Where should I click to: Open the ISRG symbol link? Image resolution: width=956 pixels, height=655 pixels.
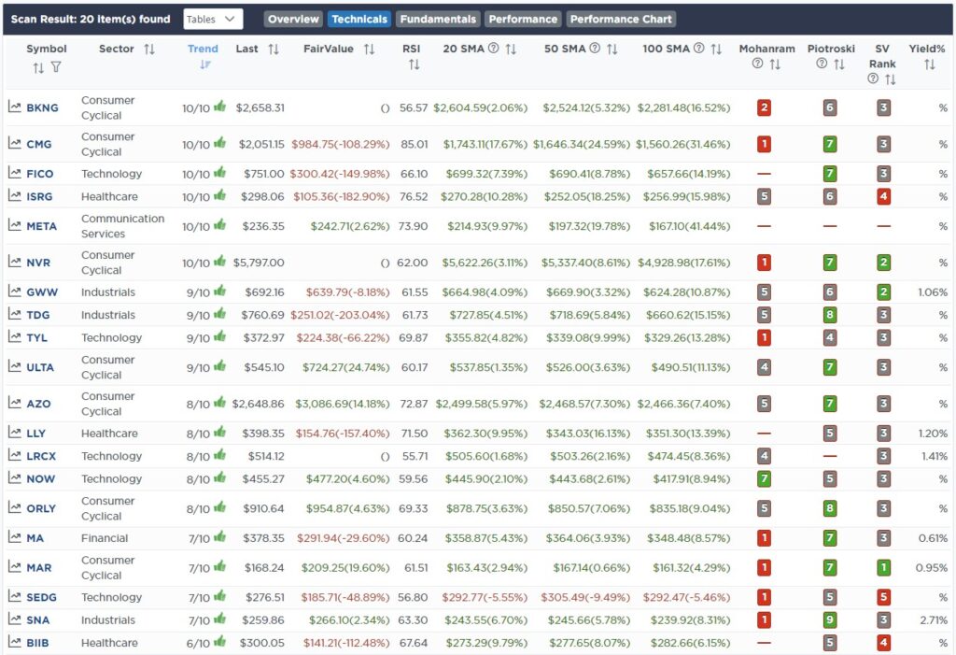click(x=39, y=196)
